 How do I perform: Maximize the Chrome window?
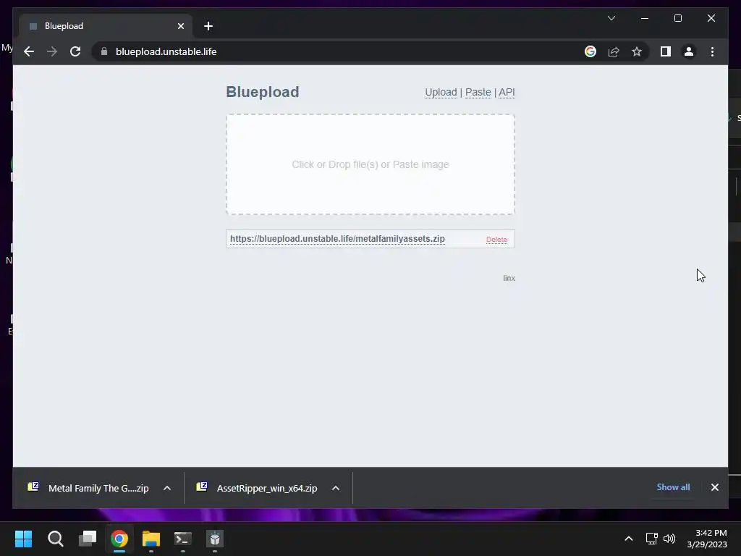point(677,18)
